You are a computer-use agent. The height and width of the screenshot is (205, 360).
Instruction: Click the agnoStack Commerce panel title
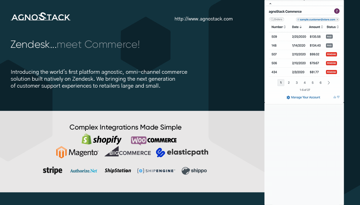point(285,11)
